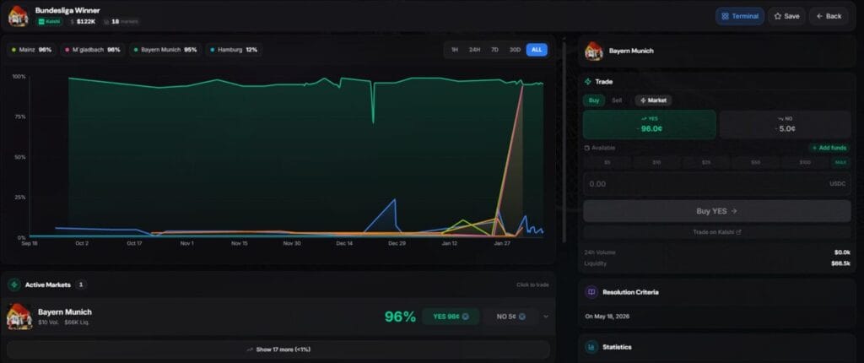Click the Trade section sparkle icon
864x363 pixels.
588,82
